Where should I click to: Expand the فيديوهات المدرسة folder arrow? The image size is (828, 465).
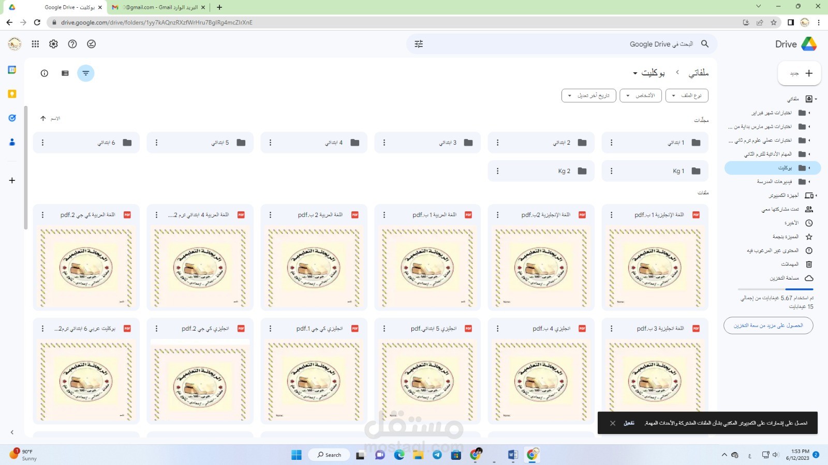tap(809, 182)
